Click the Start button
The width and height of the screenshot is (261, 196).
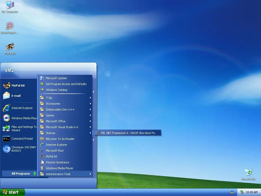tap(12, 192)
